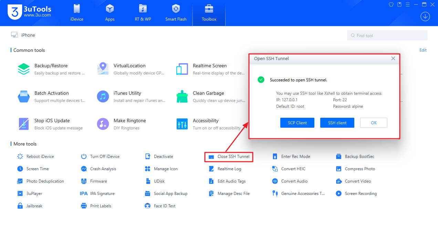Open the Backup/Restore tool icon
This screenshot has width=438, height=230.
24,69
